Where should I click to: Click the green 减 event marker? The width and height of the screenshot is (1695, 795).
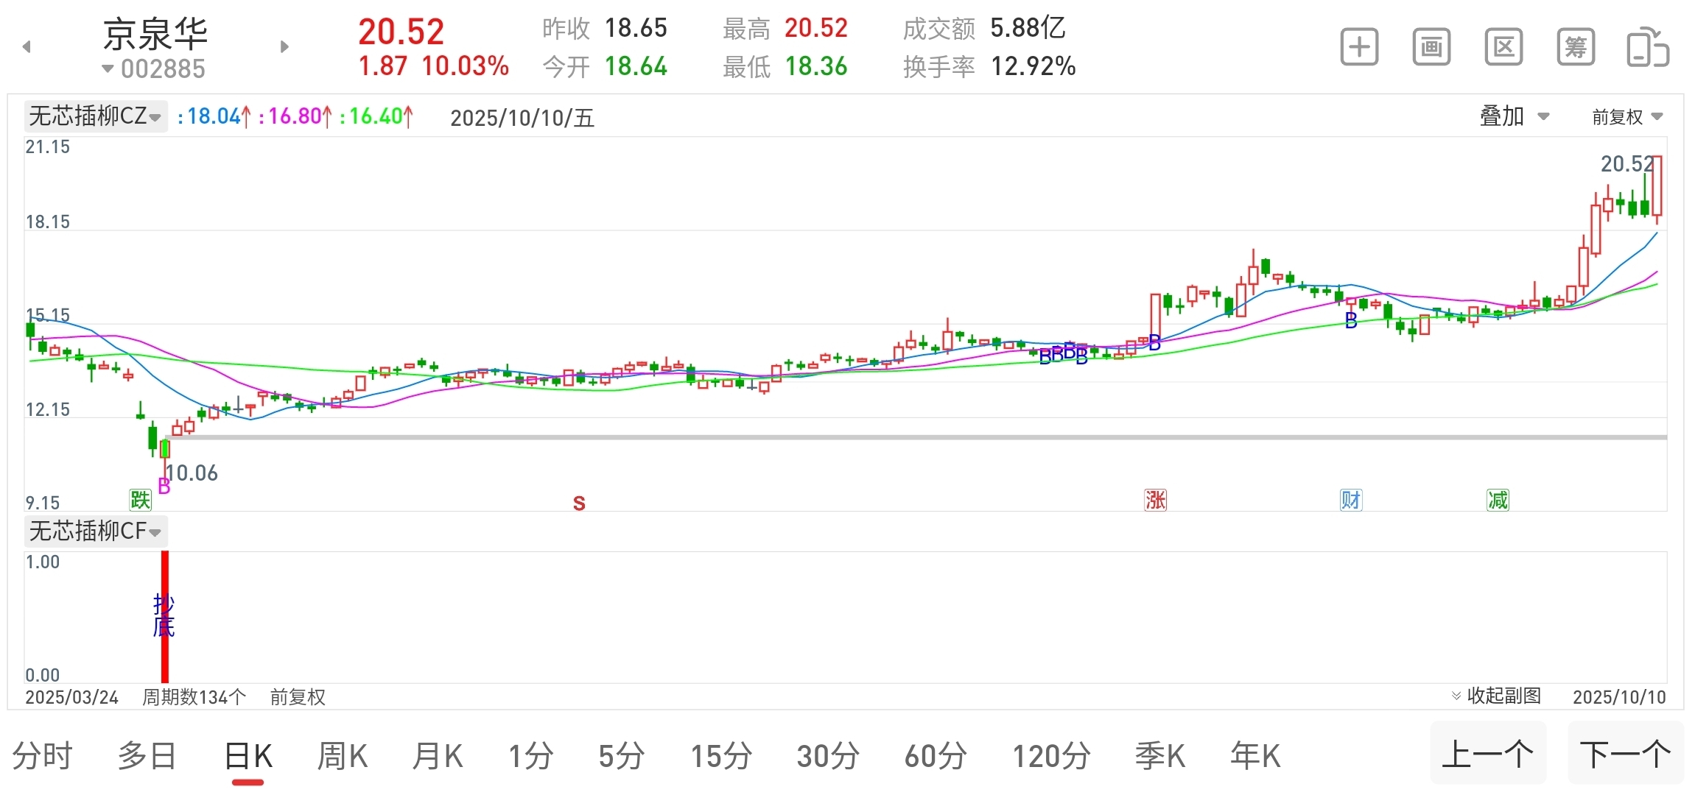click(1498, 501)
